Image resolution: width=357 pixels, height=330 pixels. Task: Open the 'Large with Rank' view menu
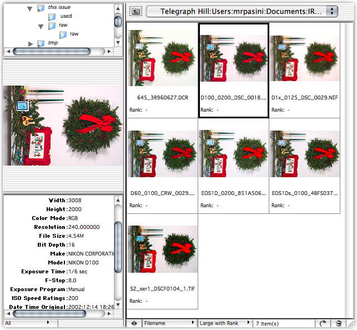coord(224,323)
